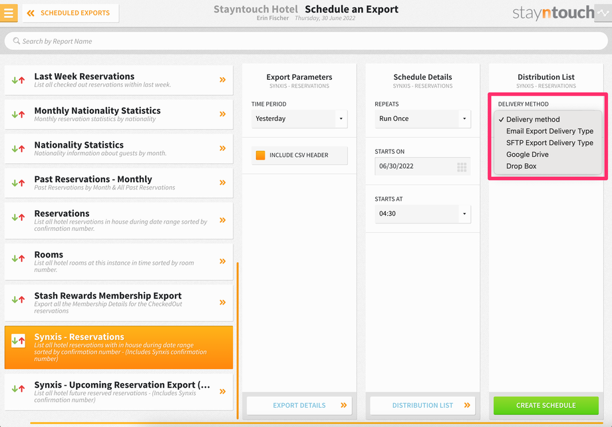612x427 pixels.
Task: Click the Export Details button
Action: (299, 406)
